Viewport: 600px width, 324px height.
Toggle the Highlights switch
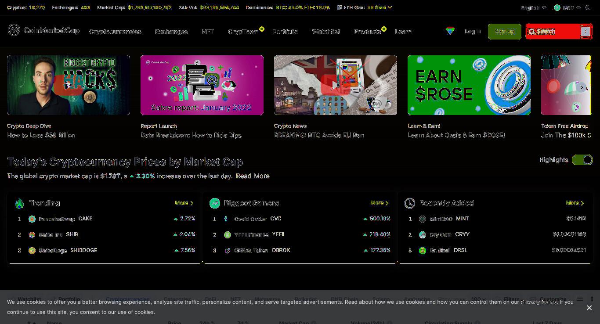click(582, 160)
